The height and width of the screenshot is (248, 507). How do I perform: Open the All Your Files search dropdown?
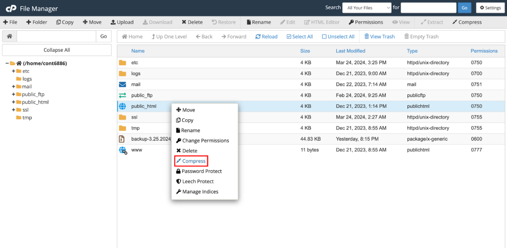pos(366,7)
